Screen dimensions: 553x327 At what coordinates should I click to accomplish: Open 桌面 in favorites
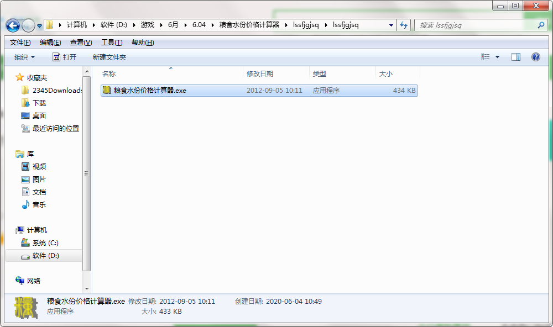pos(34,115)
